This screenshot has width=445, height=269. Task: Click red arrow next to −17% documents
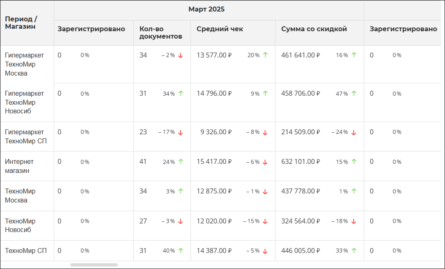pyautogui.click(x=181, y=132)
